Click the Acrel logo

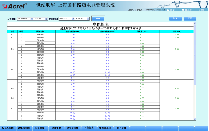click(x=14, y=6)
